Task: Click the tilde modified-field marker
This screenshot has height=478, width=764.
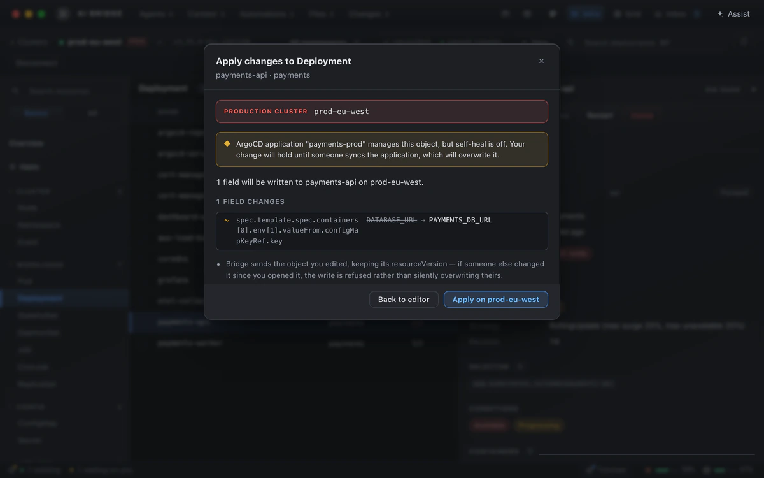Action: tap(227, 220)
